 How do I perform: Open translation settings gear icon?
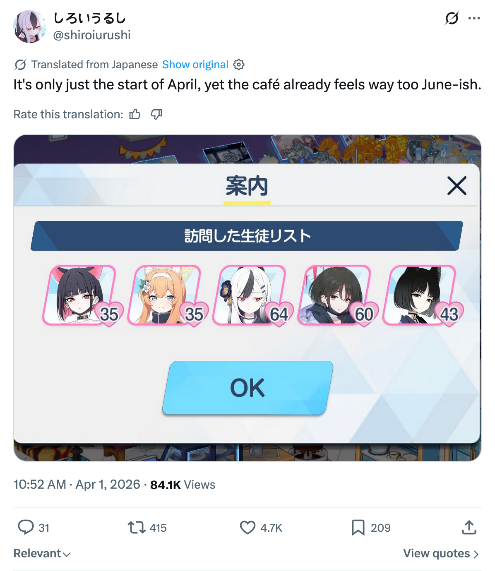(x=239, y=65)
